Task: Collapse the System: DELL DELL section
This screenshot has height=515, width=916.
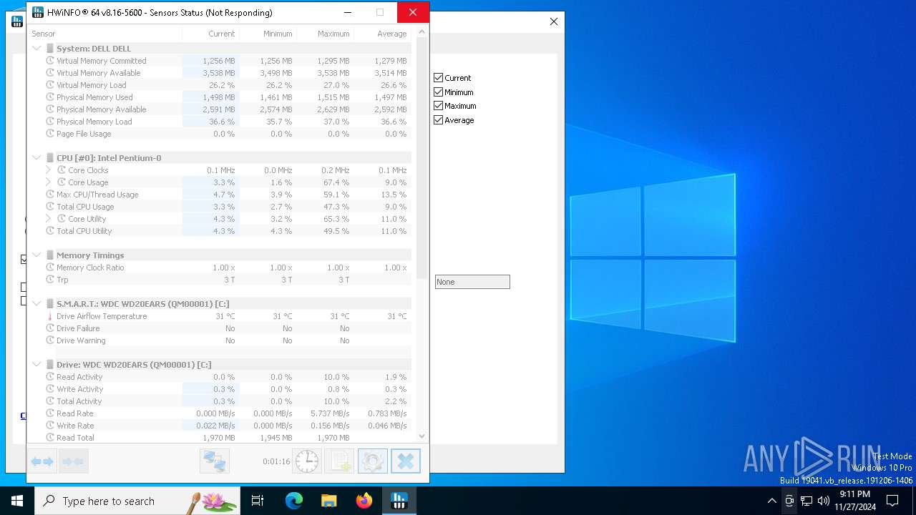Action: 36,49
